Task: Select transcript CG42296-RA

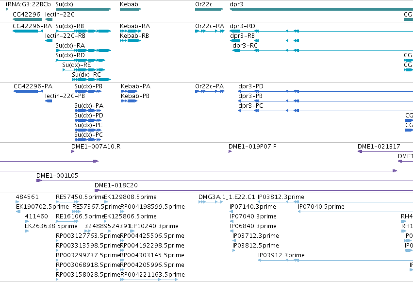Action: (28, 31)
